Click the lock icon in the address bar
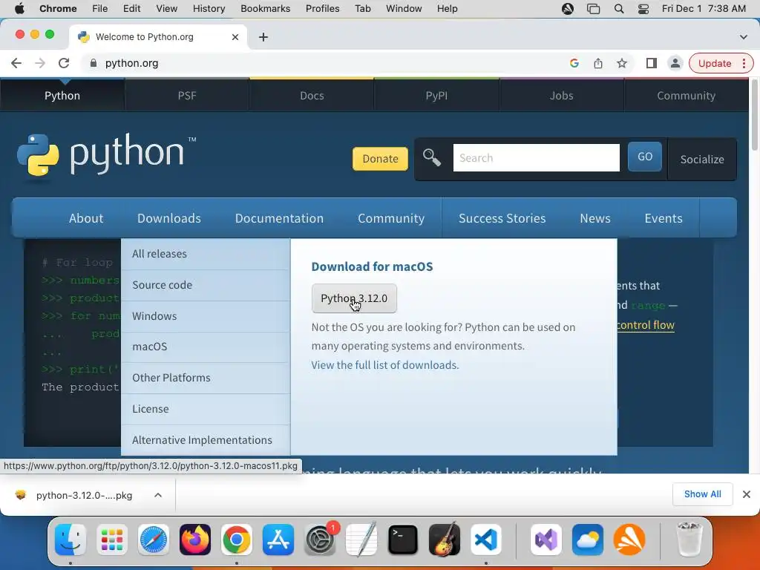Viewport: 760px width, 570px height. (94, 63)
